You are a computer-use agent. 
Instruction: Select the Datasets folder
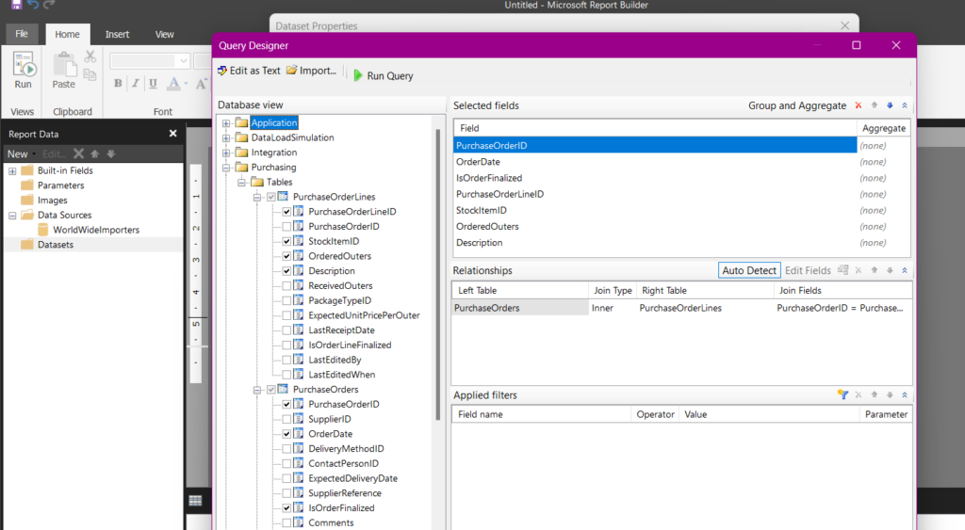pos(55,245)
